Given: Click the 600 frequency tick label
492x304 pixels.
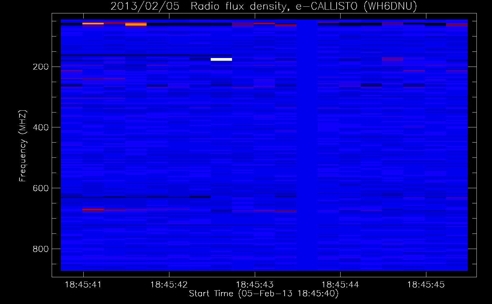Looking at the screenshot, I should (x=41, y=188).
